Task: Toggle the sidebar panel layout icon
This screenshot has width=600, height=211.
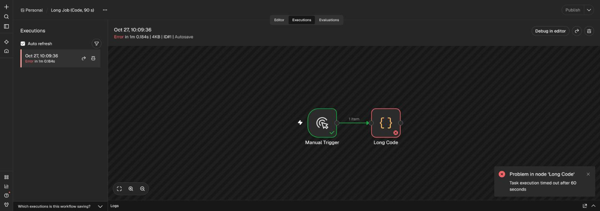Action: (x=6, y=27)
